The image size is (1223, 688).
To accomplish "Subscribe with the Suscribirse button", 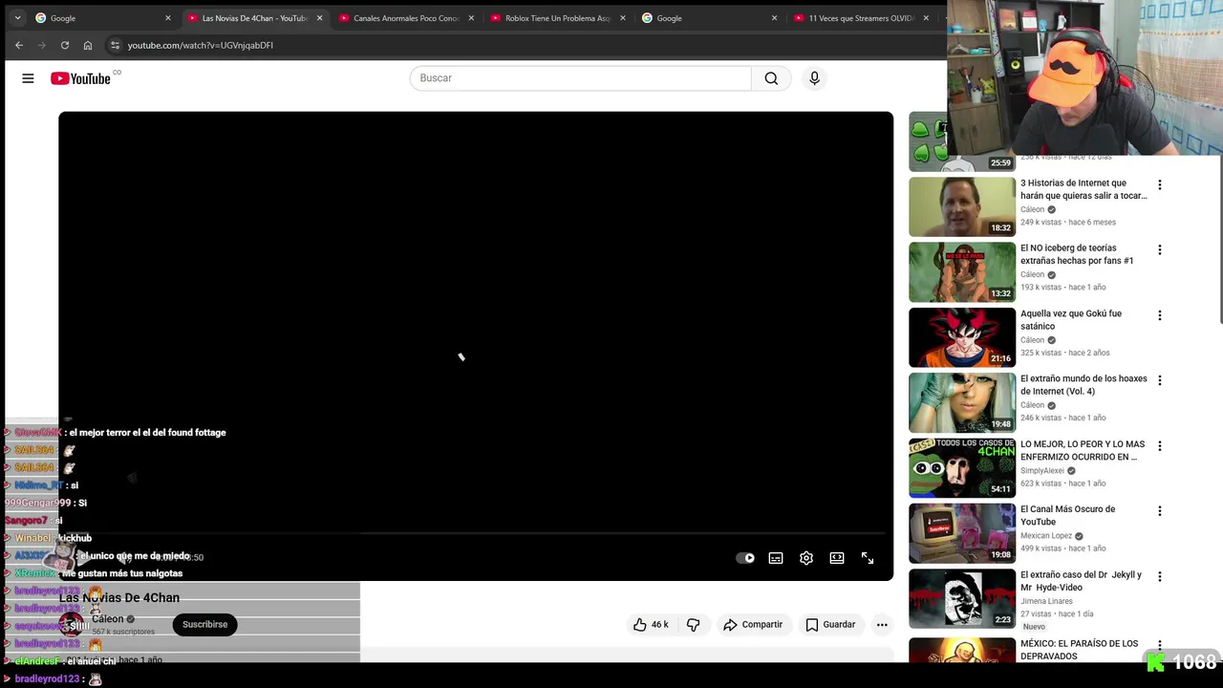I will [204, 624].
